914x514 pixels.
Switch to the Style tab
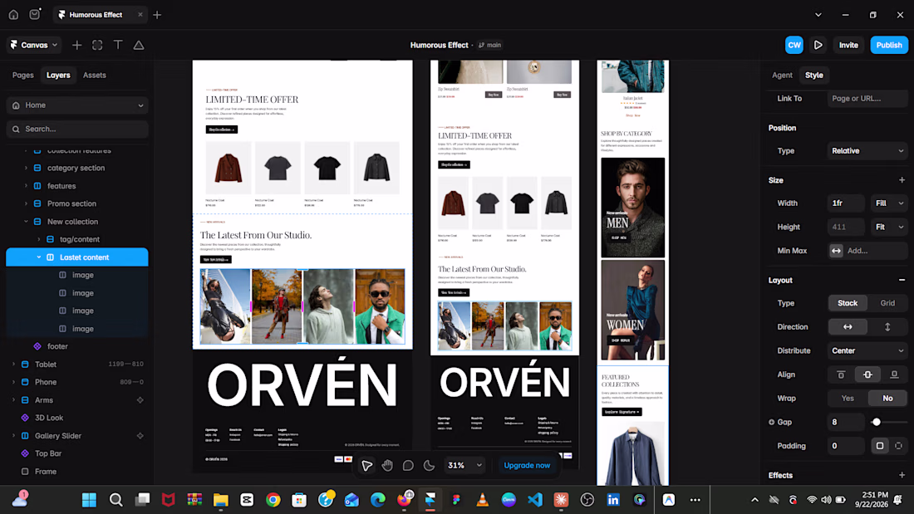coord(814,76)
